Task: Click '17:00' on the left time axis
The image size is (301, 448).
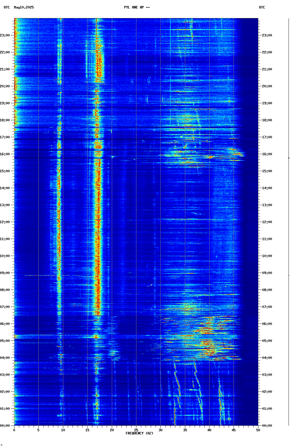Action: 5,137
